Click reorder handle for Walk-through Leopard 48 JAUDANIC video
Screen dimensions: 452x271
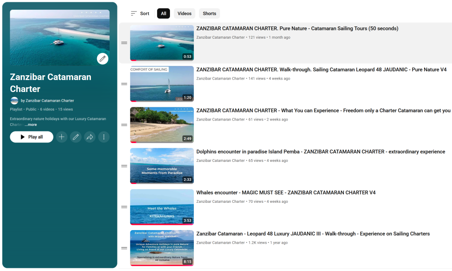click(x=124, y=84)
